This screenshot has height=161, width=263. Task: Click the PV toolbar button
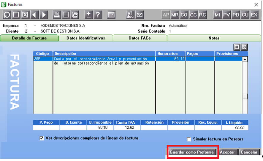226,15
